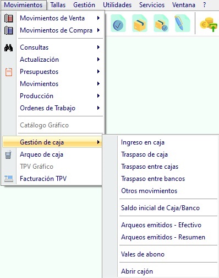Click the clipboard icon next to Presupuestos
This screenshot has height=278, width=219.
coord(9,72)
